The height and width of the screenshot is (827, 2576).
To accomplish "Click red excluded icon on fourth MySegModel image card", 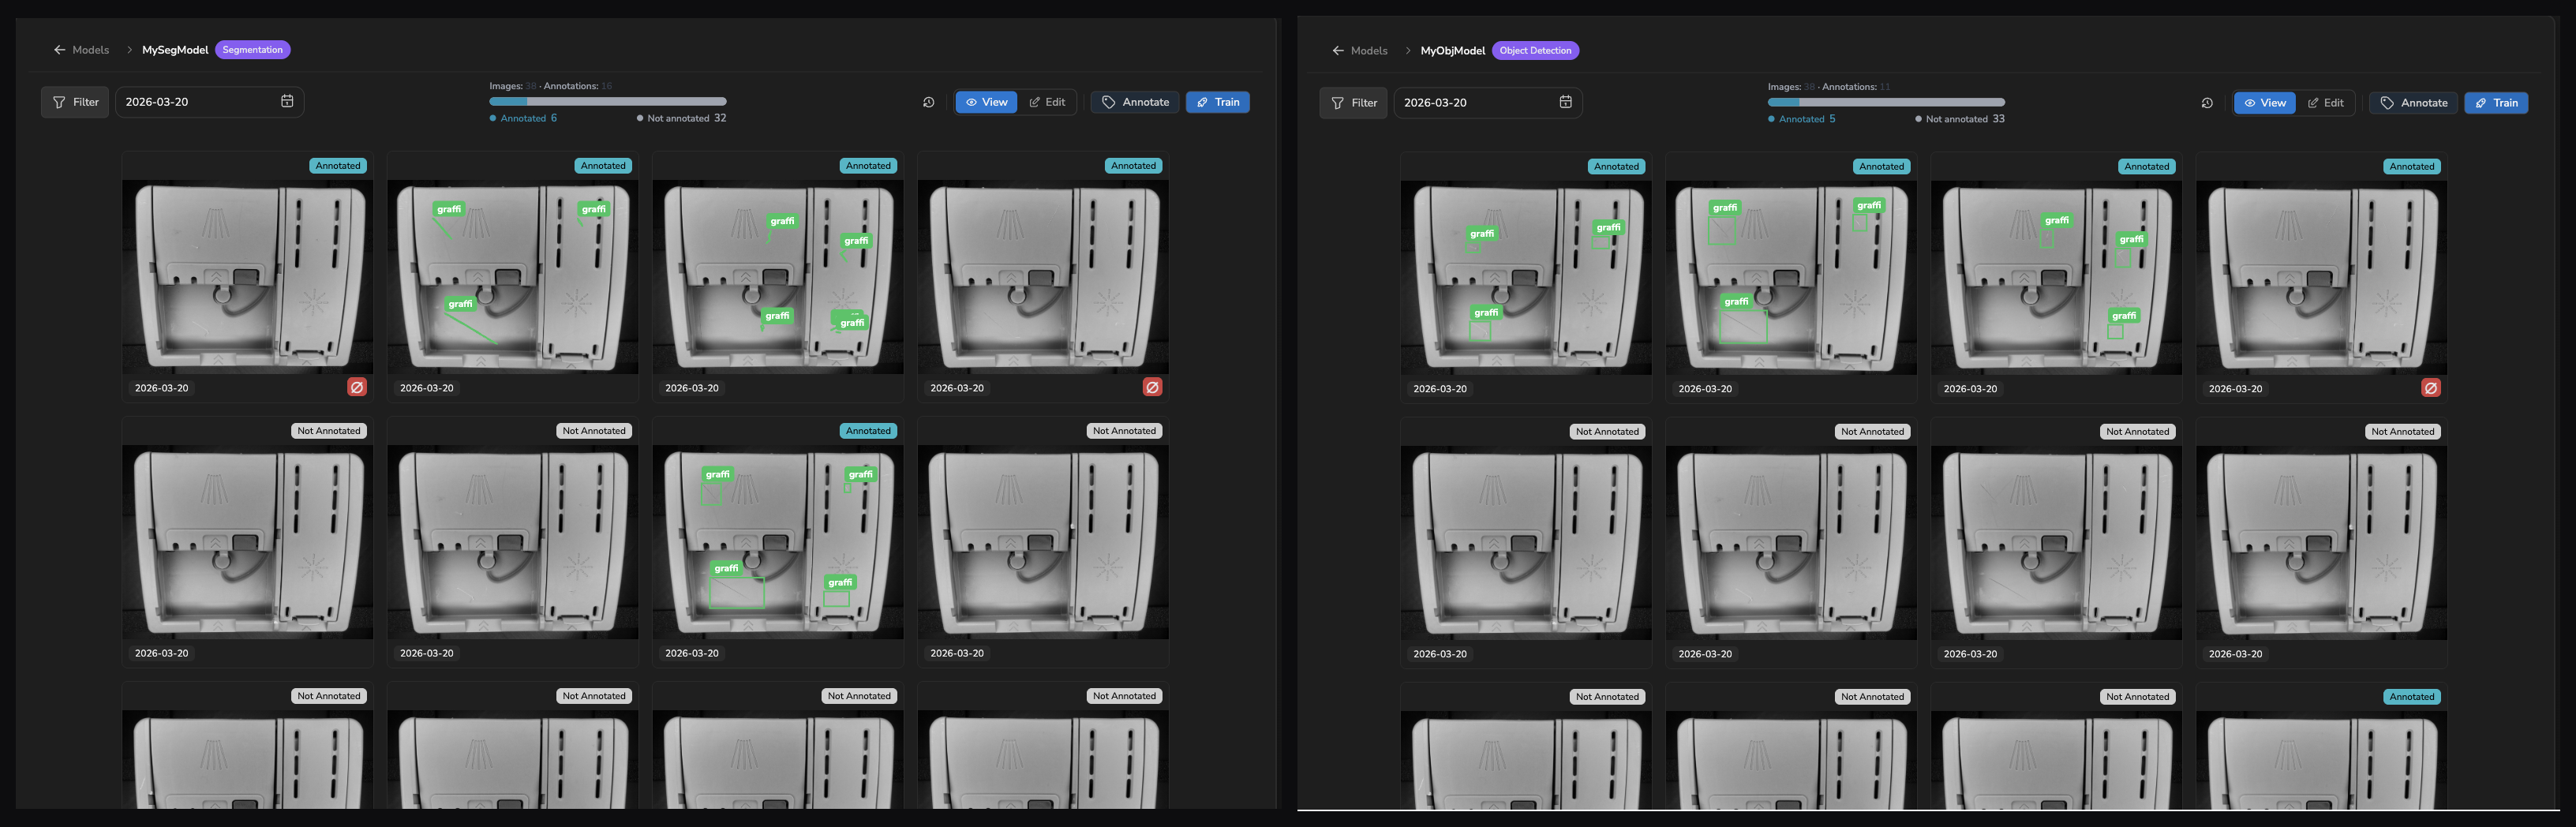I will (x=1152, y=387).
